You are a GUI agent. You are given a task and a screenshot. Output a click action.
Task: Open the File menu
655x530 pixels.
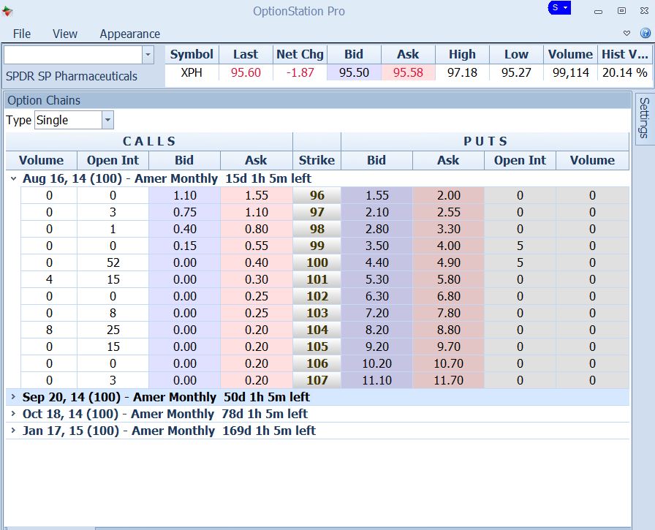pos(22,34)
